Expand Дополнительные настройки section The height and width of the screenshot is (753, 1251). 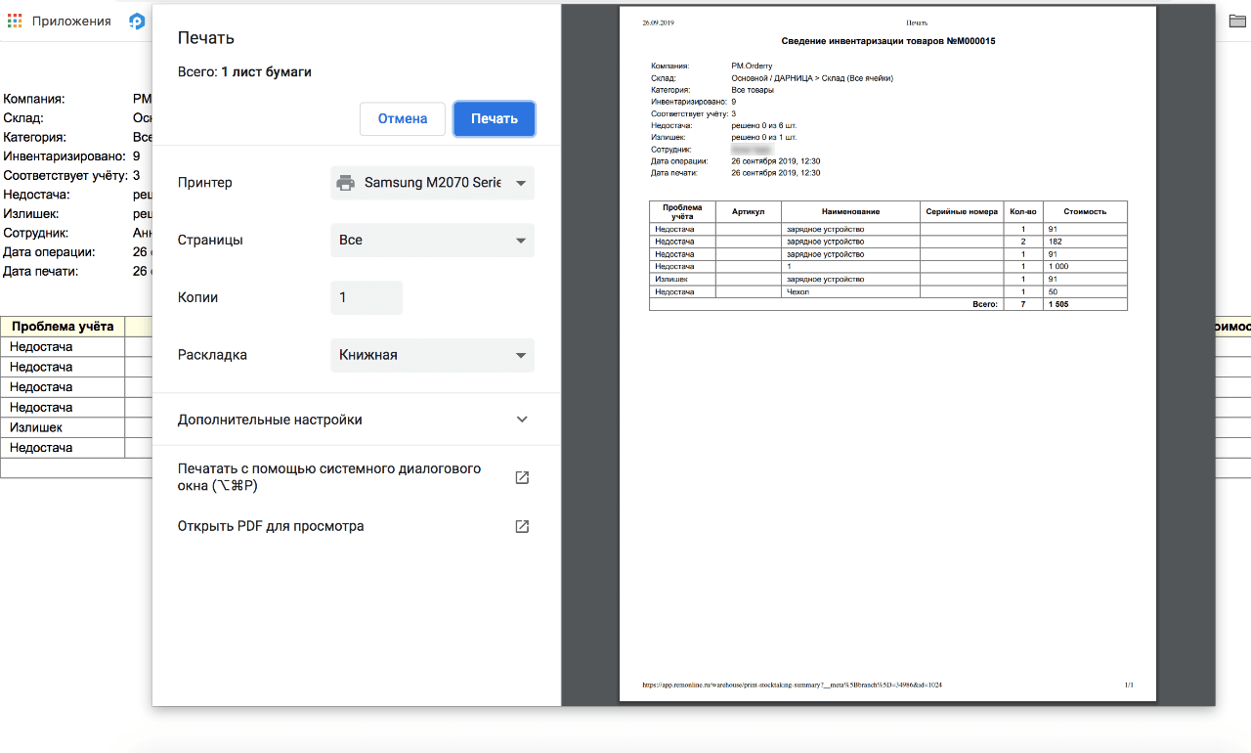click(x=356, y=420)
